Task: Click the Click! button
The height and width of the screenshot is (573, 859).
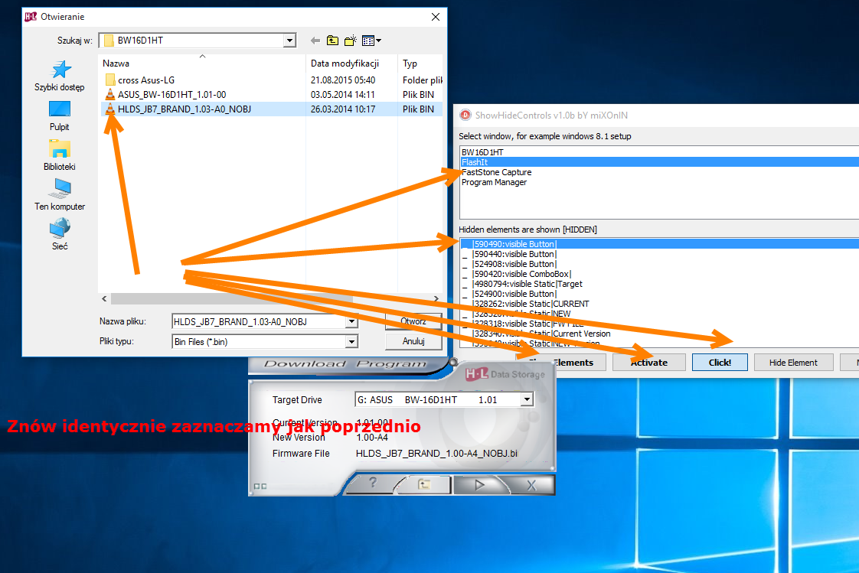Action: (720, 363)
